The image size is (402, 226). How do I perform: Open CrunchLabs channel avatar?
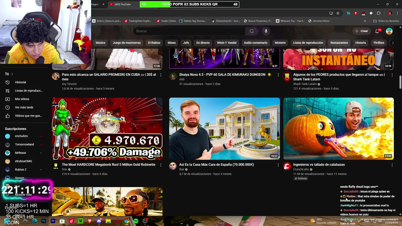287,166
